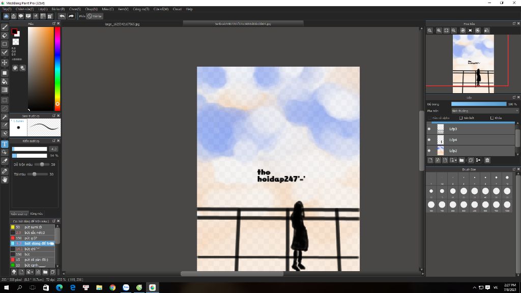Enable the Khóa lock checkbox

(492, 118)
